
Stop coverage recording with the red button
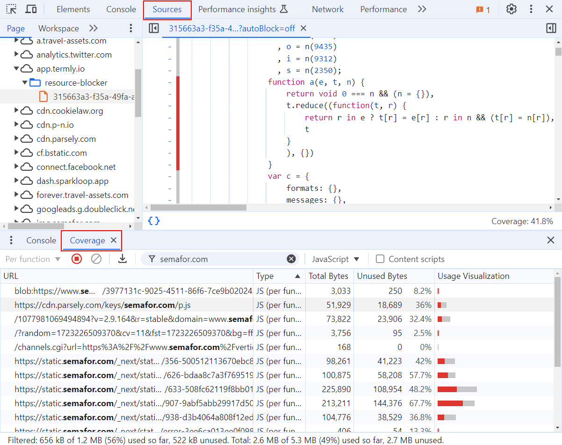(76, 259)
